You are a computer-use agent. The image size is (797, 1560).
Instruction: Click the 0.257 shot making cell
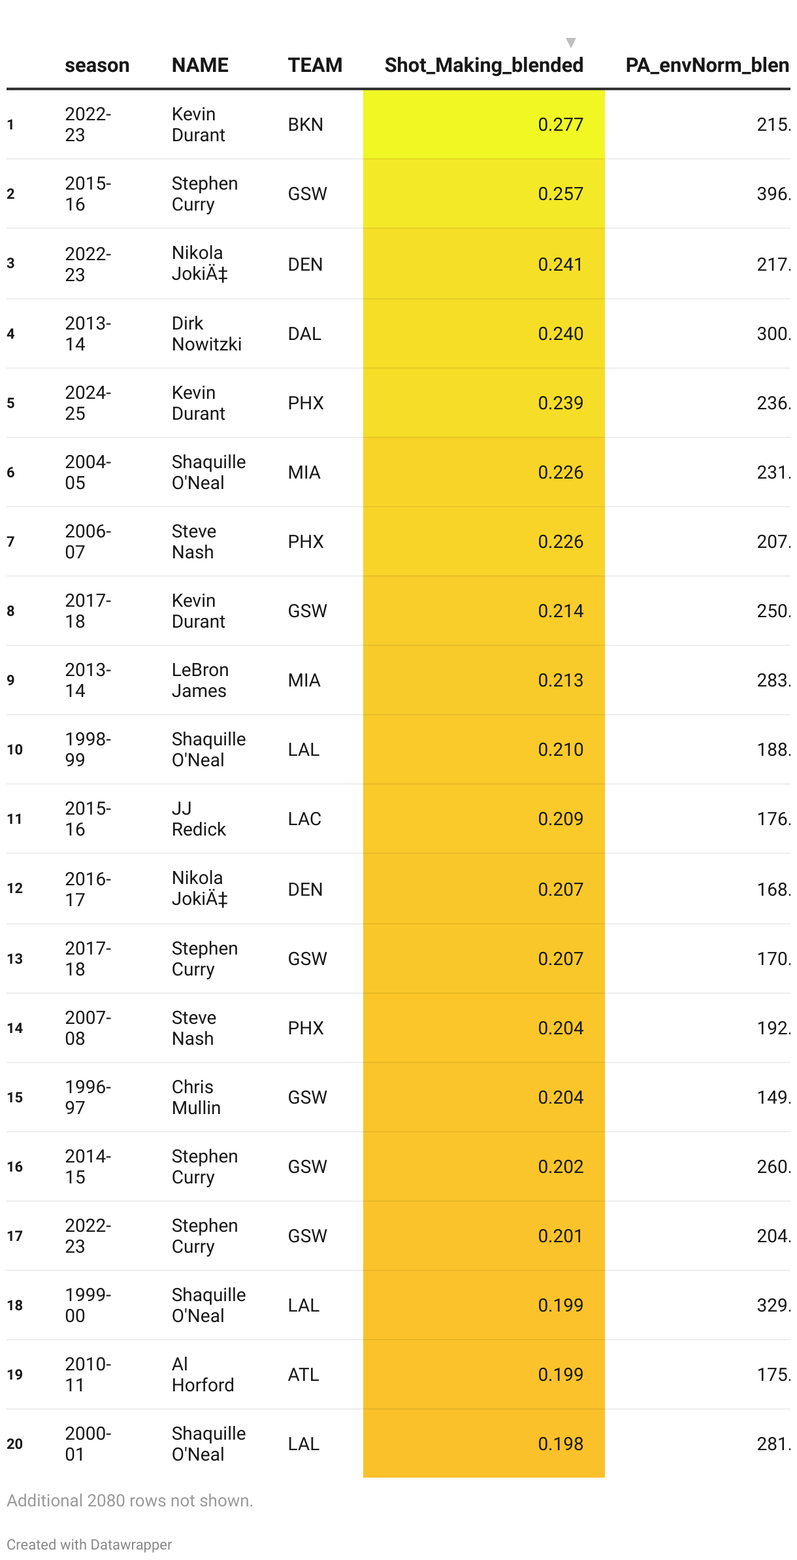coord(483,194)
